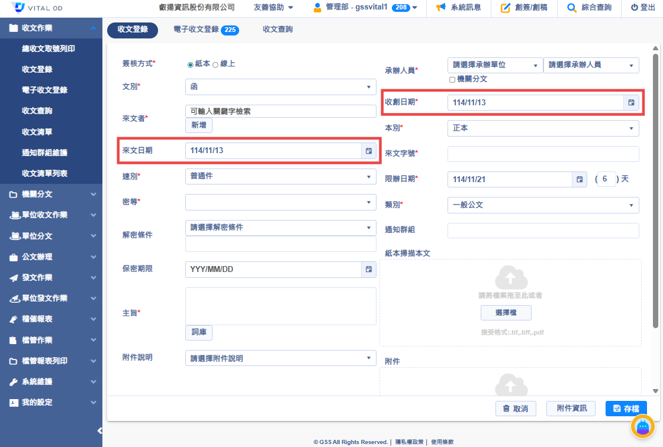The width and height of the screenshot is (663, 447).
Task: Select 線上 radio option
Action: pos(215,64)
